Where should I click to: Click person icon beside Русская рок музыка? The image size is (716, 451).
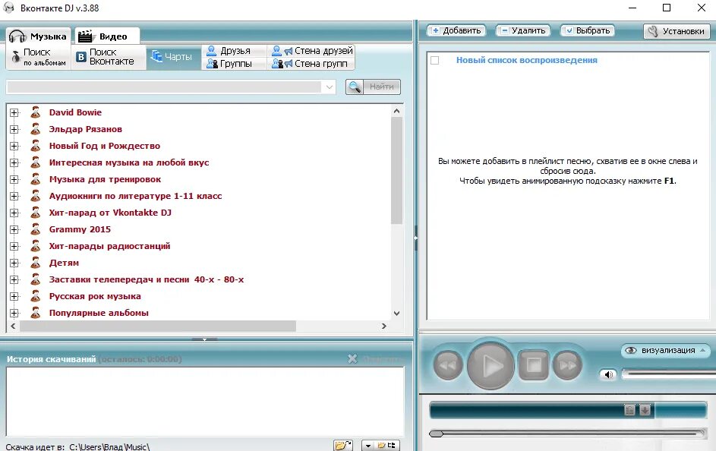point(35,296)
